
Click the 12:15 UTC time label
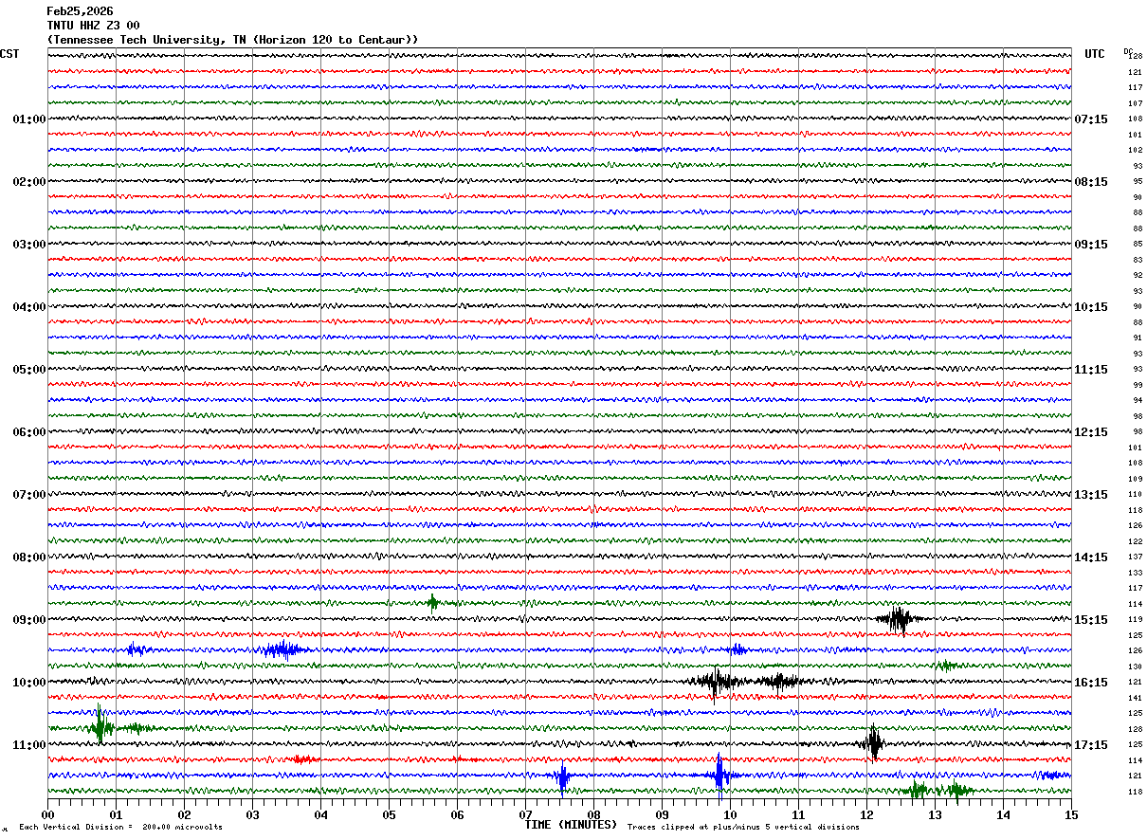(x=1090, y=432)
